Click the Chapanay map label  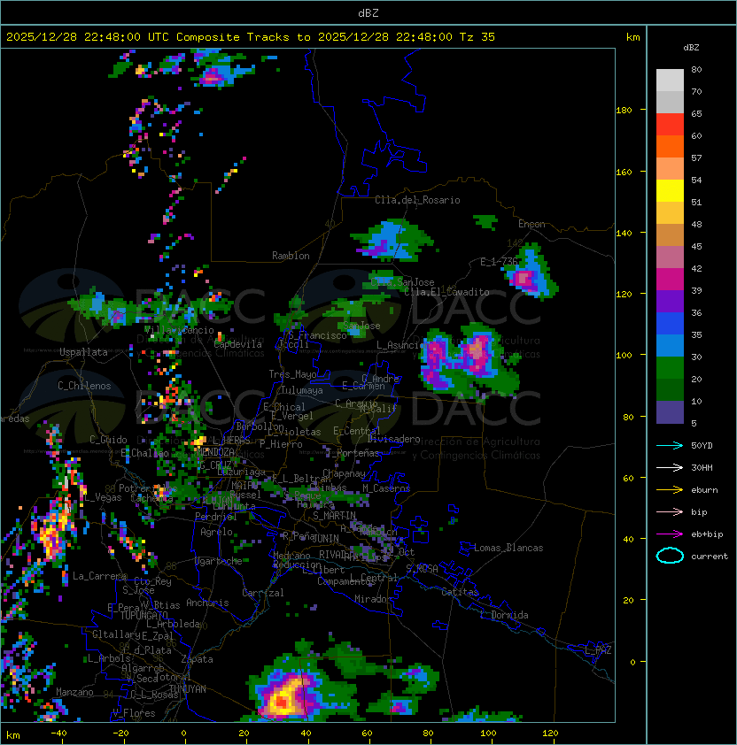[344, 473]
